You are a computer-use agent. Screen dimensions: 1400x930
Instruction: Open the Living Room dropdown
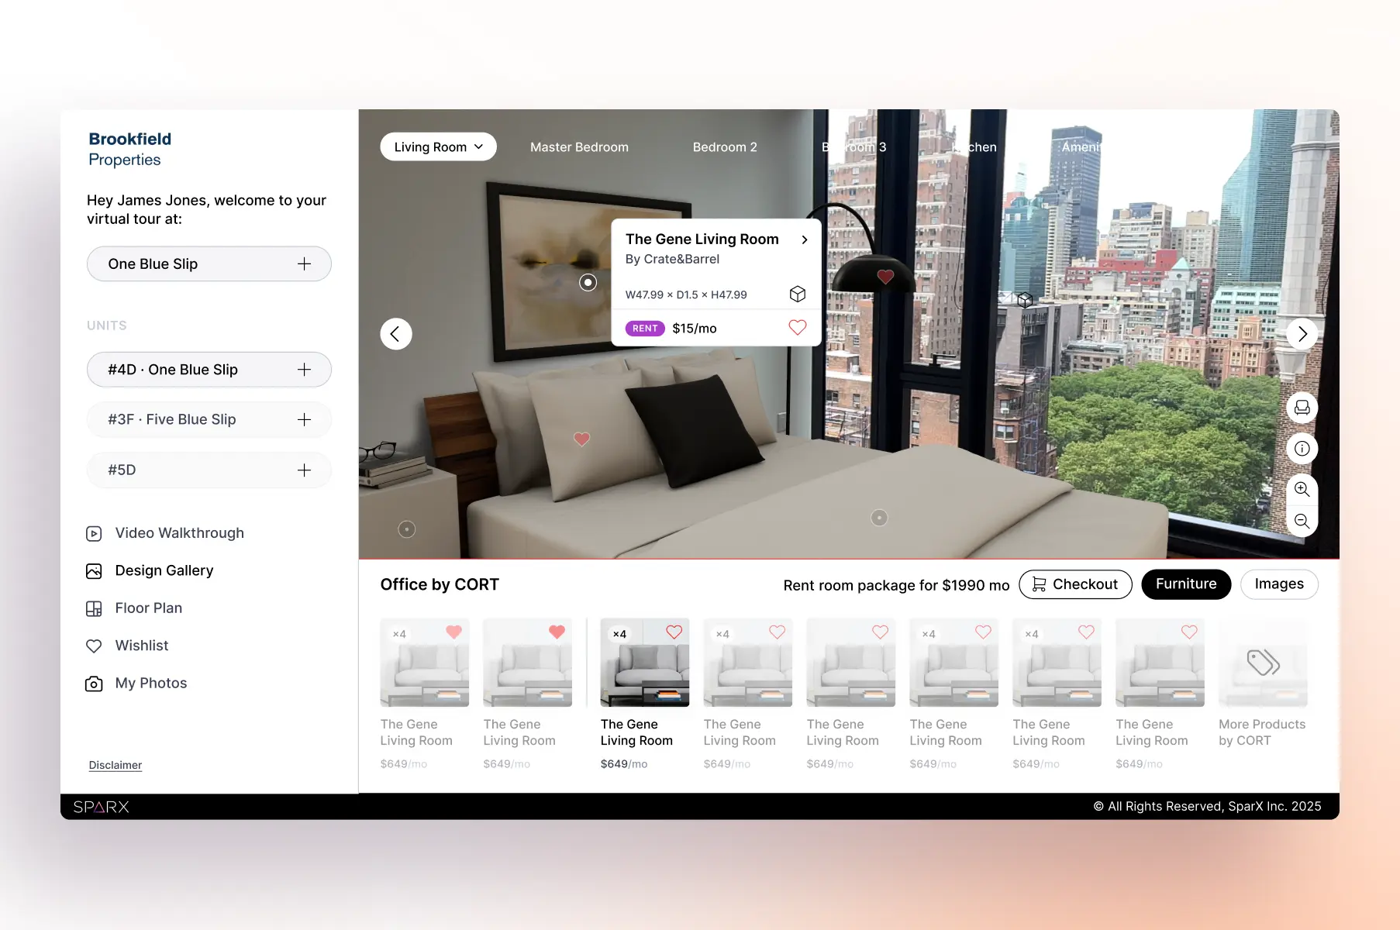pos(438,147)
